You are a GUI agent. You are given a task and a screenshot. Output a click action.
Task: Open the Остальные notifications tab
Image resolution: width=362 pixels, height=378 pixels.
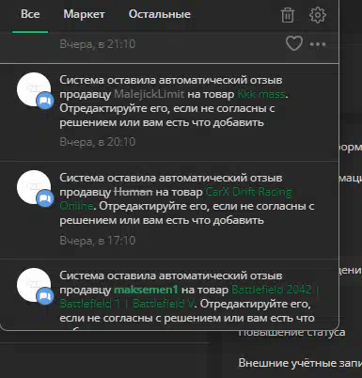[160, 14]
